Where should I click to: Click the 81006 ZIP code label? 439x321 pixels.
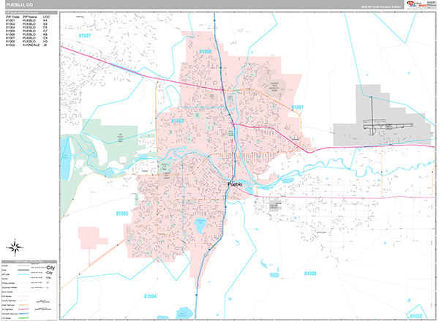(309, 273)
